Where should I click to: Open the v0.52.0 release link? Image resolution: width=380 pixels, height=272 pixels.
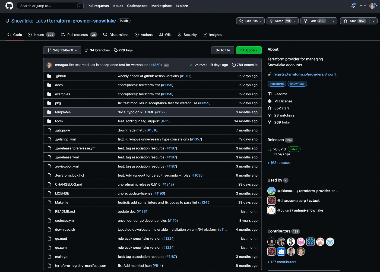click(x=279, y=149)
